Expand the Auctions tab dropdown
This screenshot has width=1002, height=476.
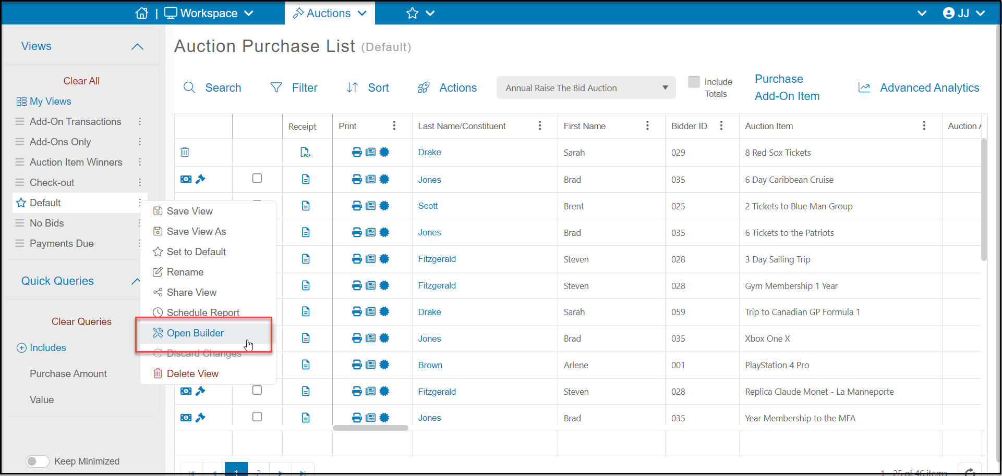point(363,14)
